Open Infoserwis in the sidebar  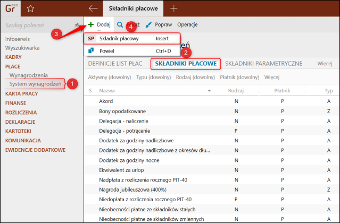tap(18, 39)
